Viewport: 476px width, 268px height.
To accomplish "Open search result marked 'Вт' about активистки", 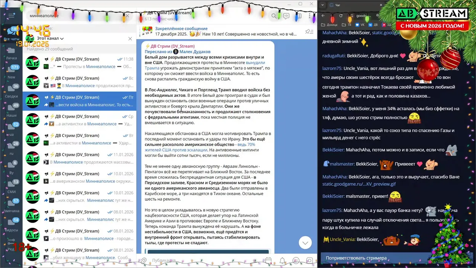I will coord(79,139).
